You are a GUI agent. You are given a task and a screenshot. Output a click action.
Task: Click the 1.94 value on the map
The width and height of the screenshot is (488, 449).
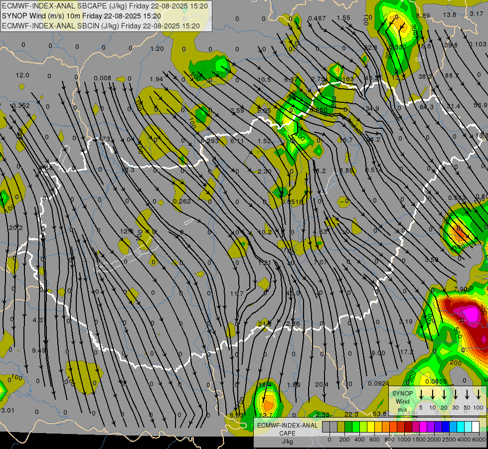[156, 79]
